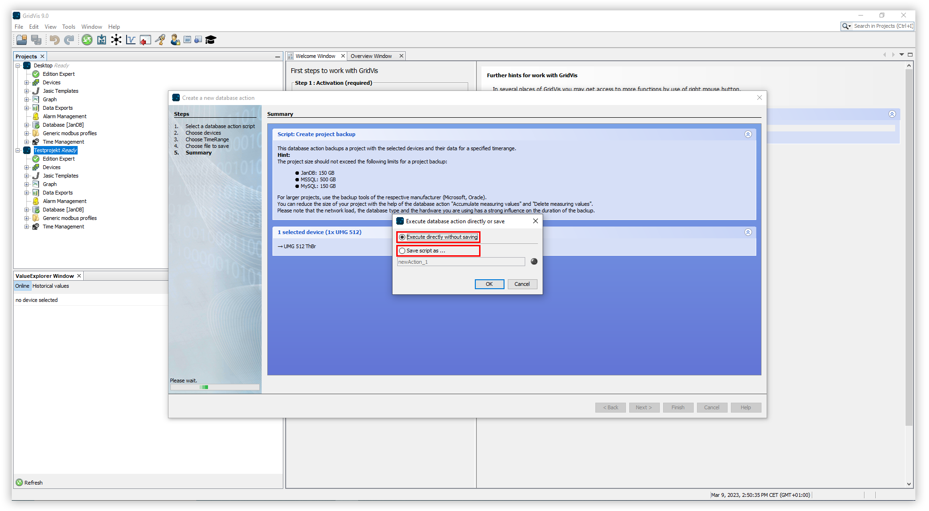Click the key icon in the toolbar
929x511 pixels.
160,40
